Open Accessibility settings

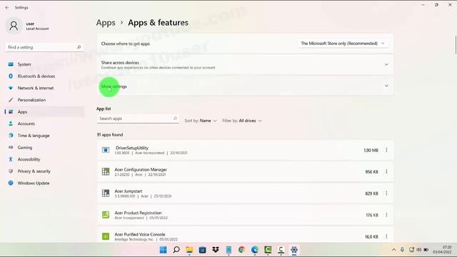coord(44,159)
